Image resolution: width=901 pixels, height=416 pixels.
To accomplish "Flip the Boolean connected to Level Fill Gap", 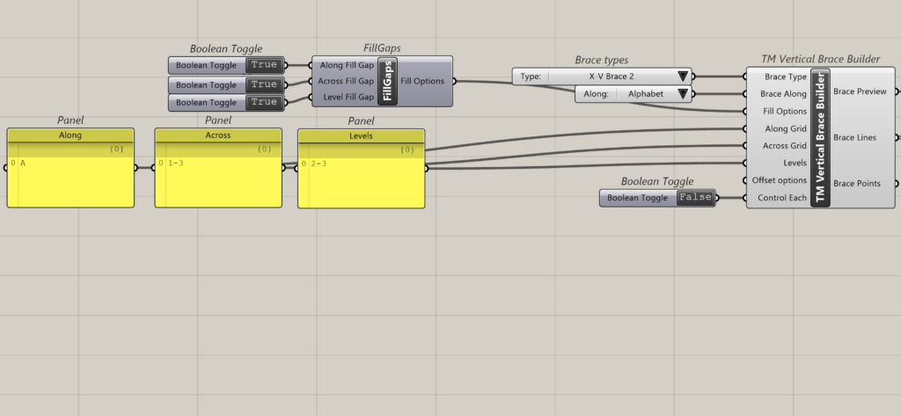I will coord(264,103).
